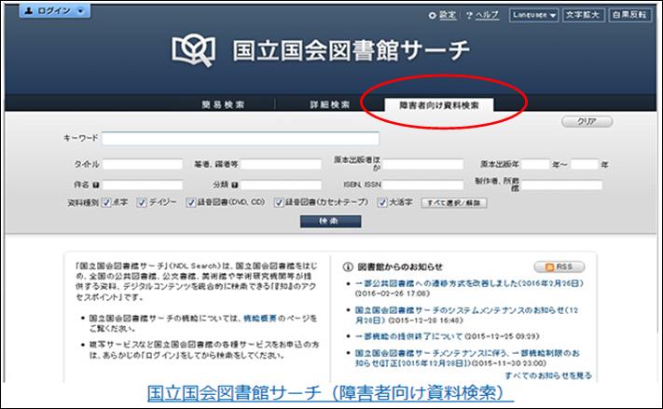
Task: Click the help icon next to 分類
Action: [x=235, y=185]
